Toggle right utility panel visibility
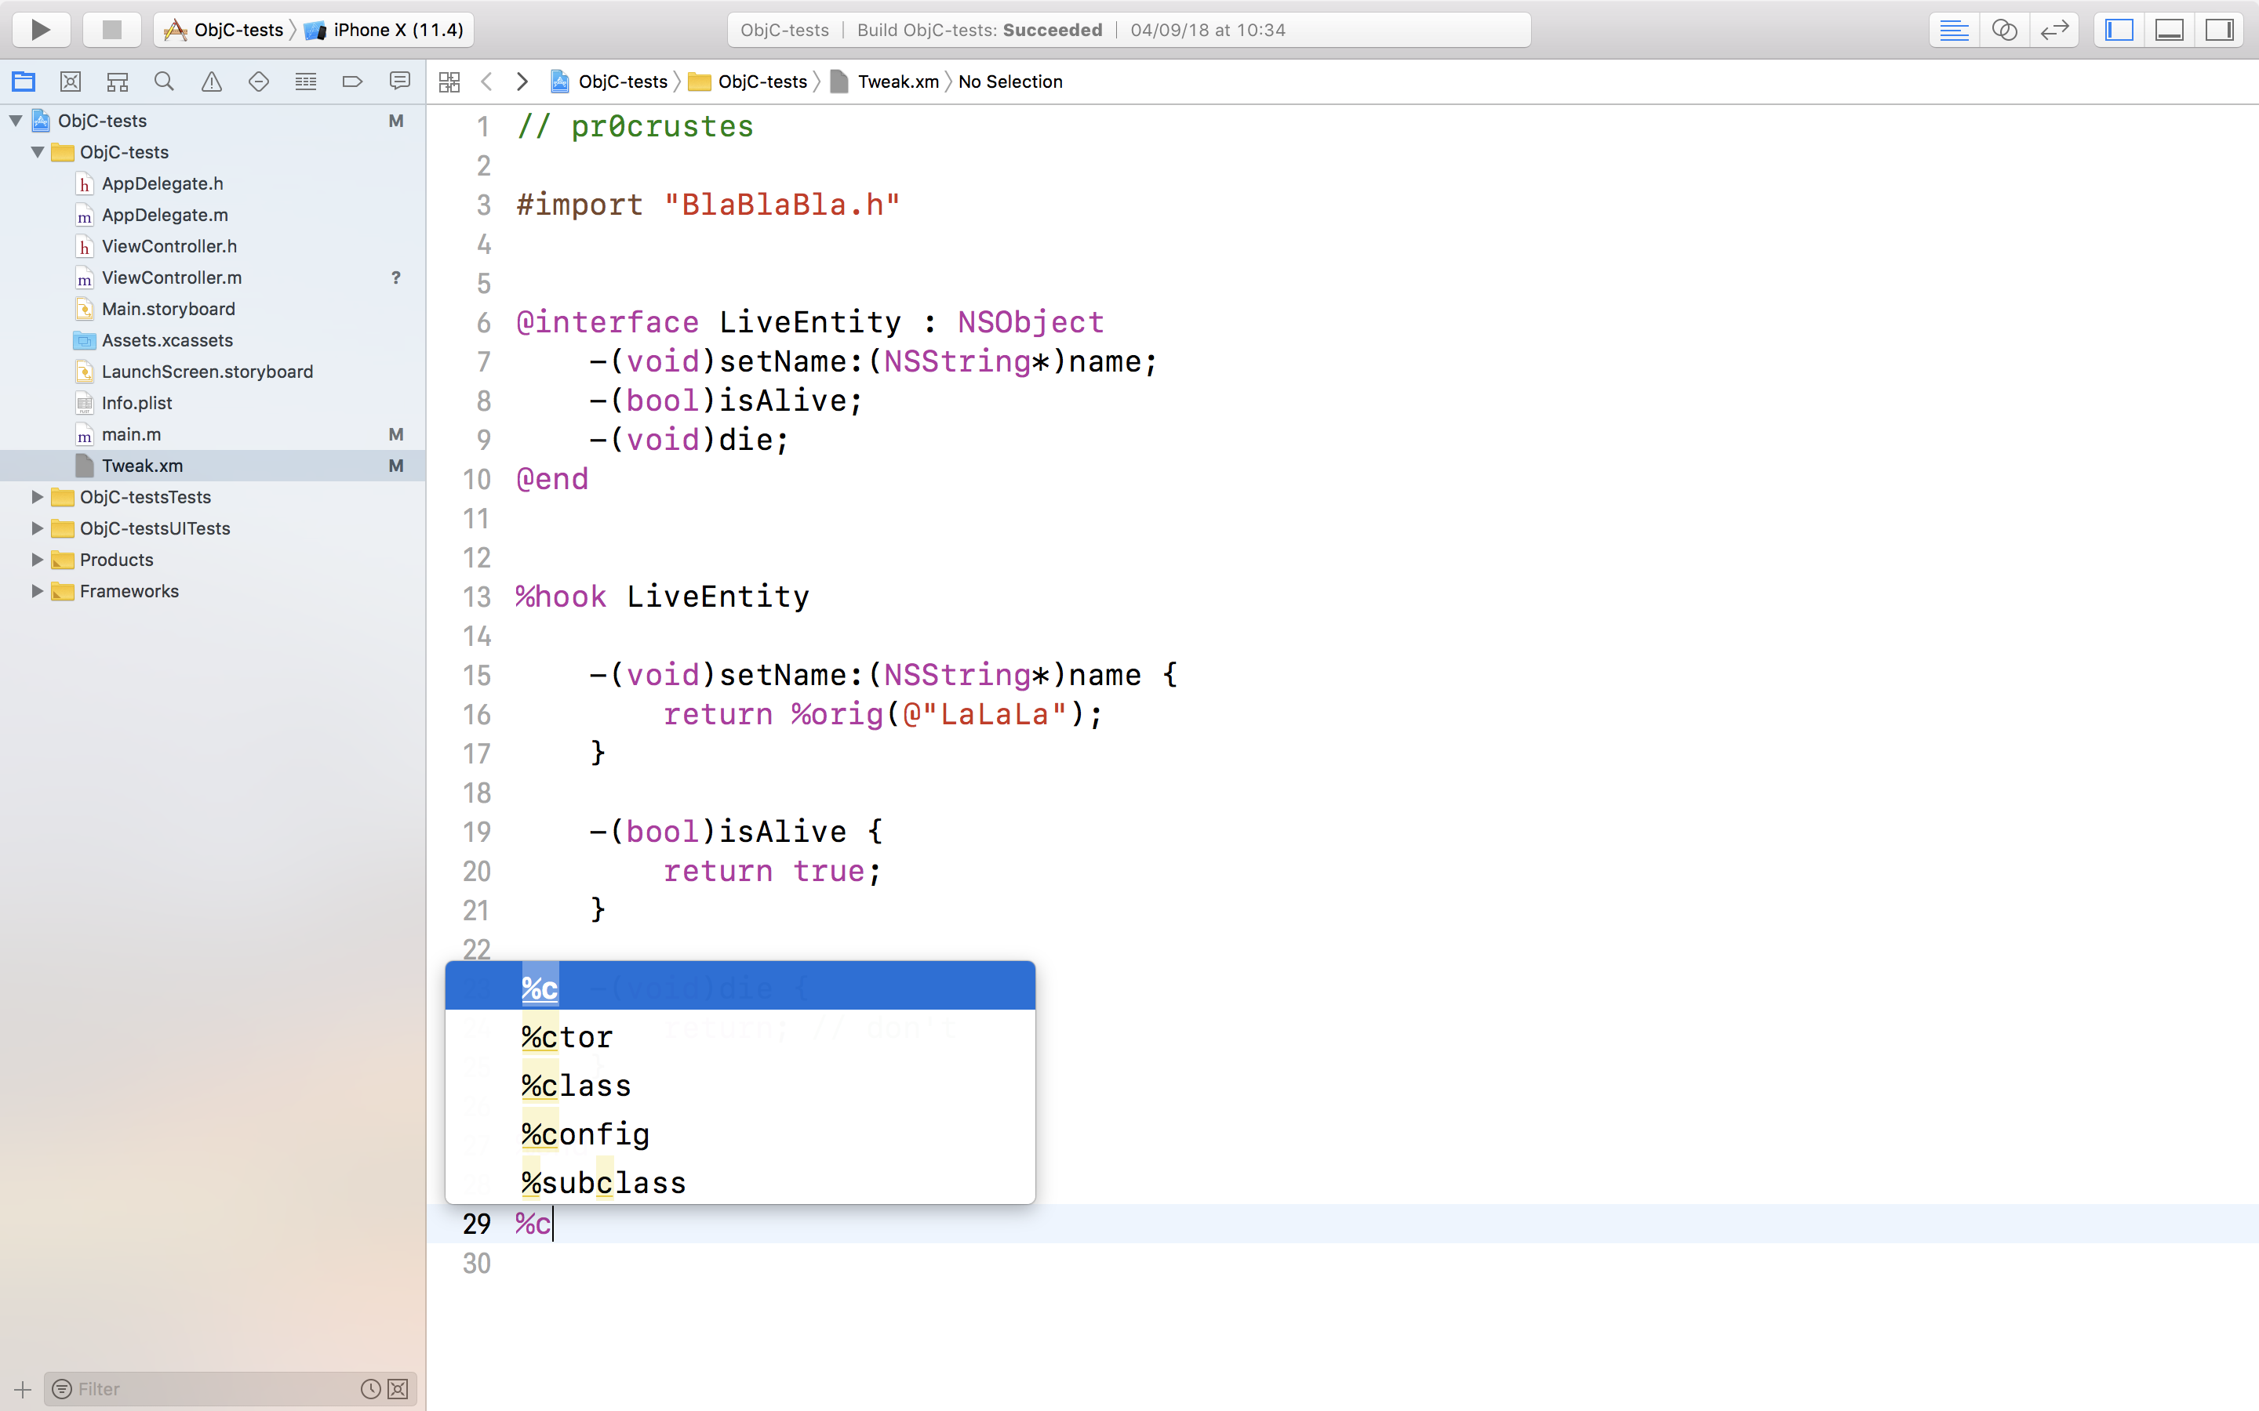The image size is (2259, 1411). tap(2218, 29)
